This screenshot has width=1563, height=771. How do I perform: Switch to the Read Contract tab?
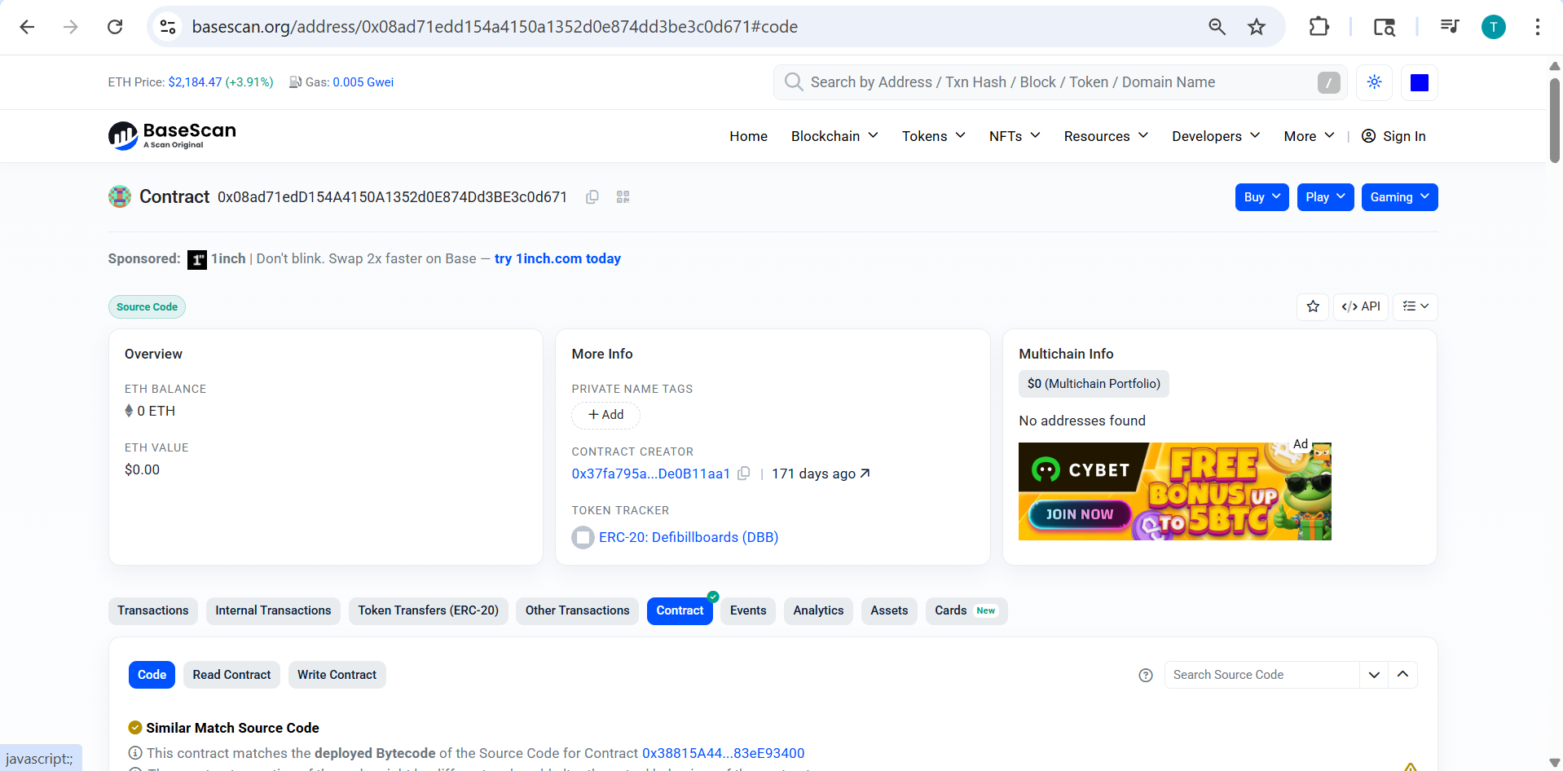[231, 675]
